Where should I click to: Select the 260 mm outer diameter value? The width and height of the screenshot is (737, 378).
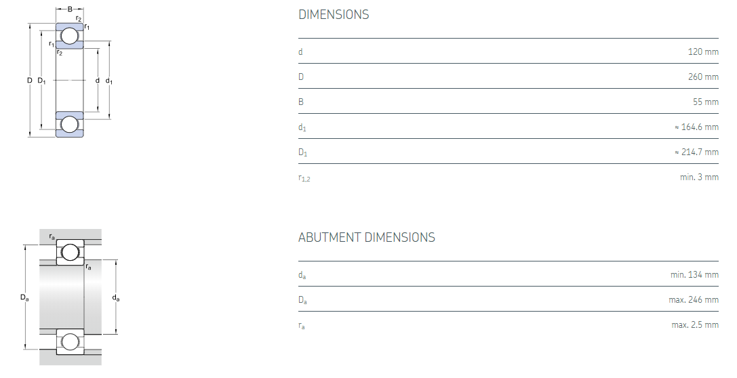703,77
